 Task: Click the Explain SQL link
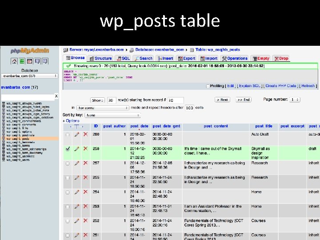pos(250,86)
